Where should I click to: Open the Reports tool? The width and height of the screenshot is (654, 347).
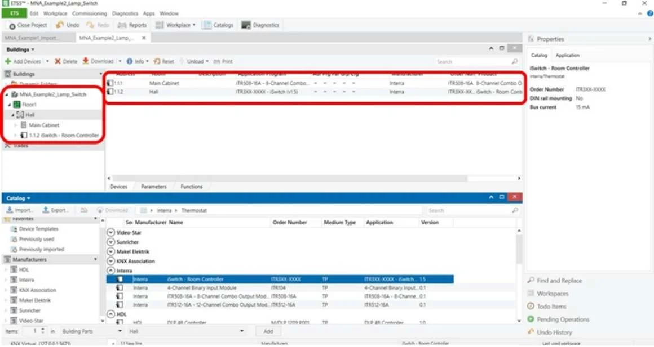point(132,25)
